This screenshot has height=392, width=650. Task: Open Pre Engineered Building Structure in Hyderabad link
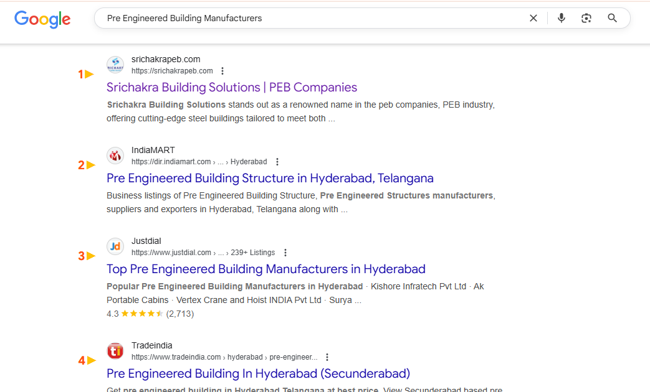point(270,178)
